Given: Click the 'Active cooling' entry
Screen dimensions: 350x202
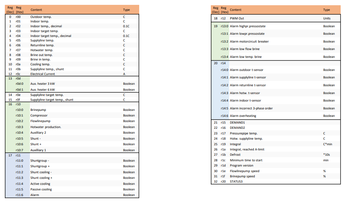Looking at the screenshot, I should [x=40, y=184].
